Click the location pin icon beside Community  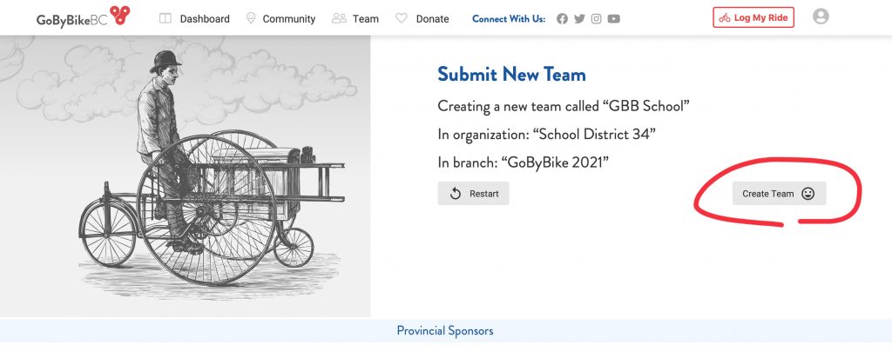click(251, 18)
